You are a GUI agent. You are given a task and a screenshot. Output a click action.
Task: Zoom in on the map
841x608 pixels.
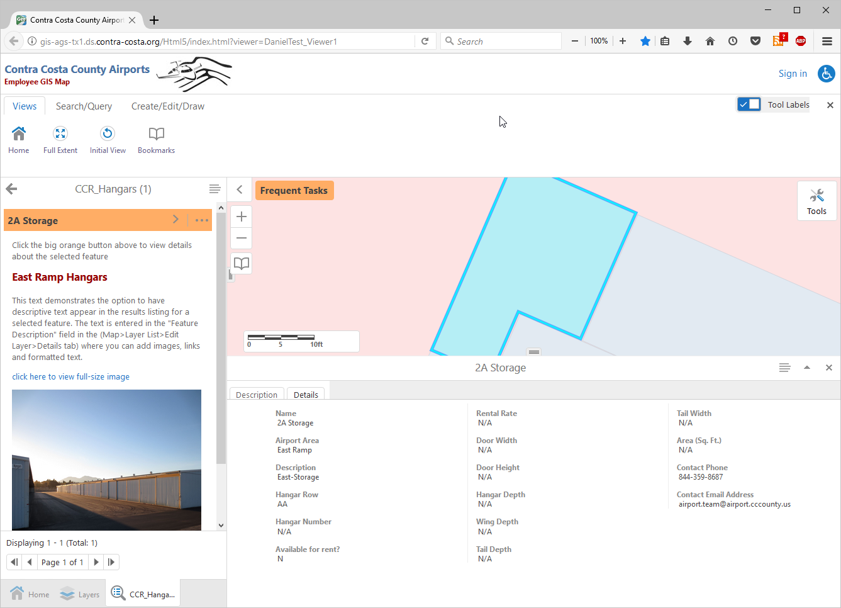pyautogui.click(x=242, y=217)
